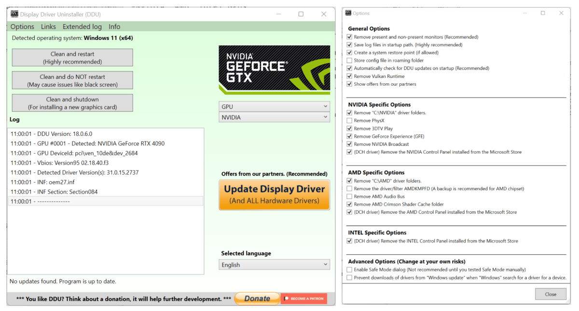This screenshot has width=579, height=311.
Task: Minimize the Display Driver Uninstaller window
Action: pyautogui.click(x=278, y=14)
